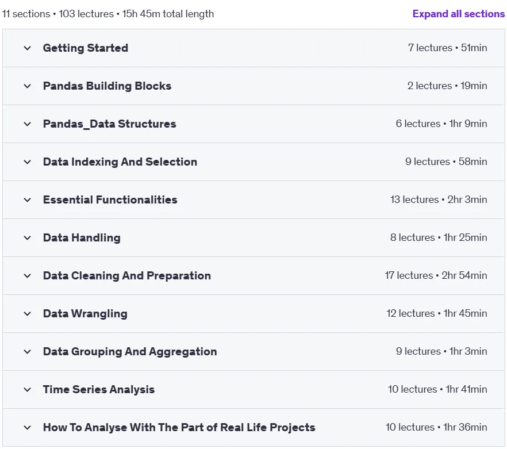Click '17 lectures • 2hr 54min' summary

436,275
